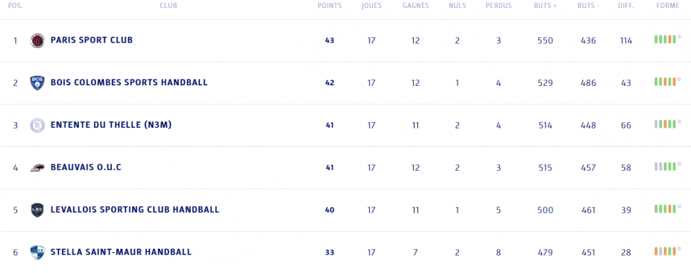This screenshot has height=273, width=691.
Task: Click the Paris Sport Club logo
Action: point(38,41)
